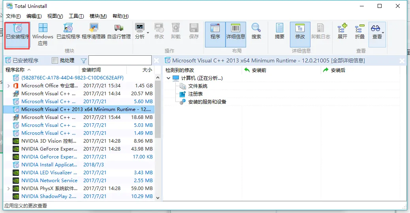Image resolution: width=410 pixels, height=213 pixels.
Task: Open 自运行管理 module
Action: click(119, 32)
